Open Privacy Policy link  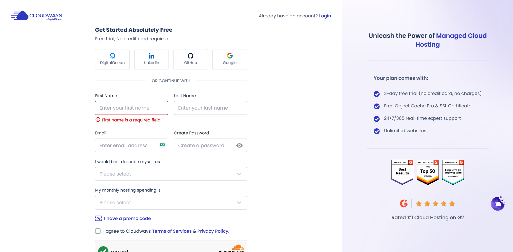click(213, 231)
